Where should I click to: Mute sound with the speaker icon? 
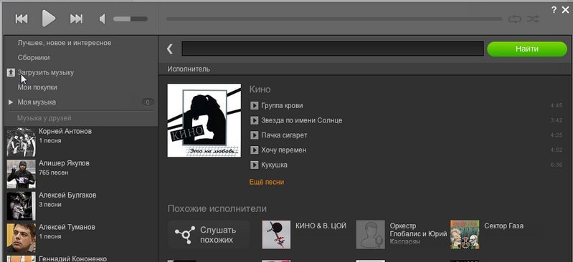click(x=103, y=19)
